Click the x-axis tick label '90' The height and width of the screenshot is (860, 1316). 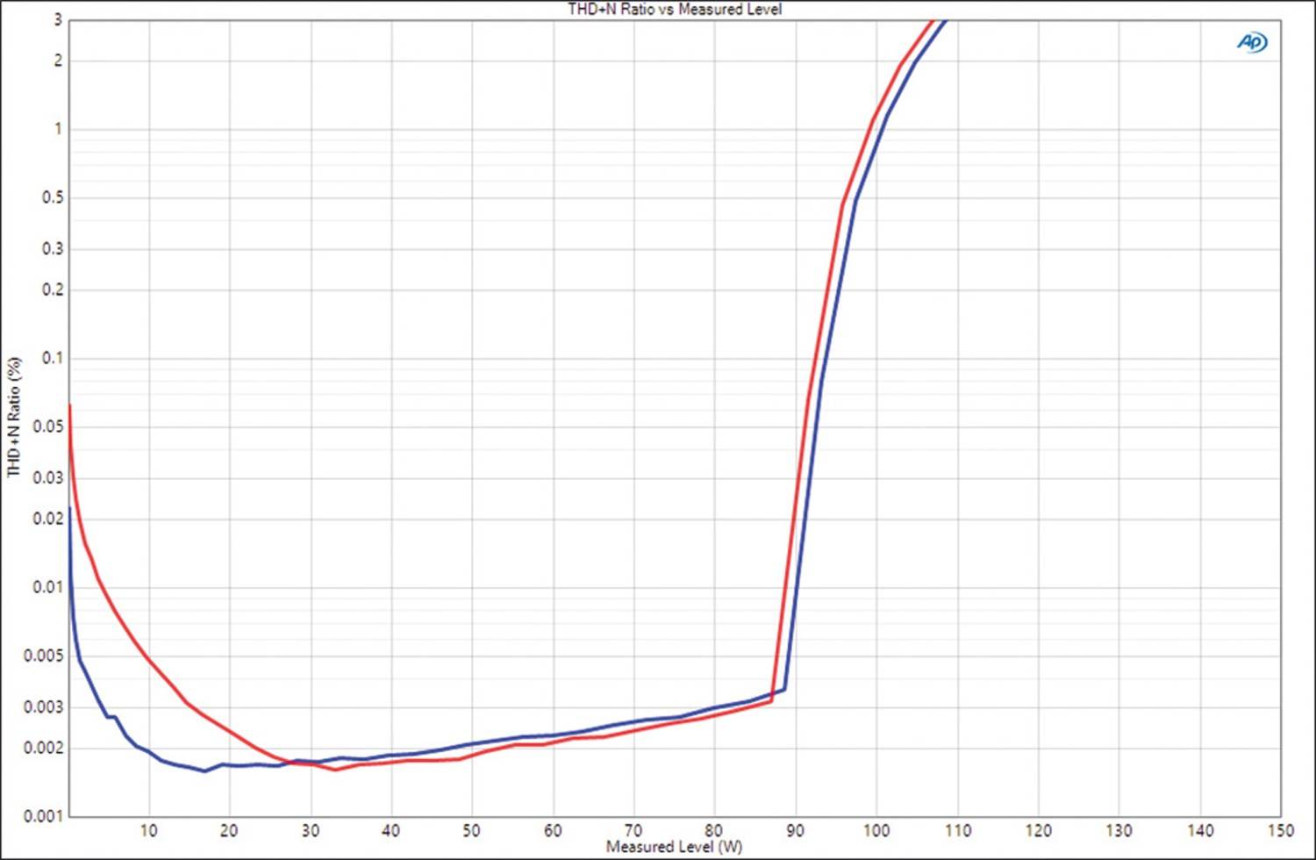tap(795, 830)
